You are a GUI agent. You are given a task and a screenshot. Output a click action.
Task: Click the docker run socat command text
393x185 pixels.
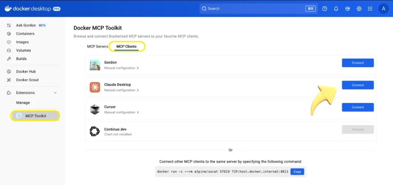(223, 172)
